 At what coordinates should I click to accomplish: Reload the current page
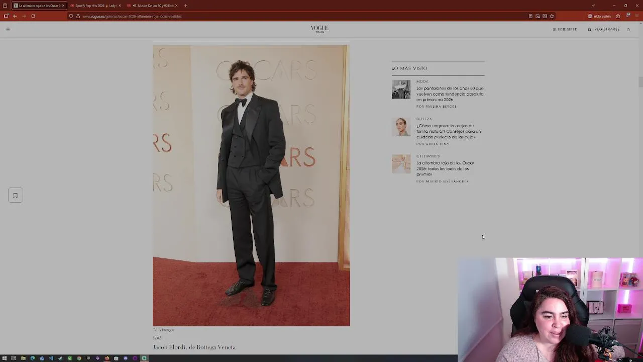pos(33,16)
